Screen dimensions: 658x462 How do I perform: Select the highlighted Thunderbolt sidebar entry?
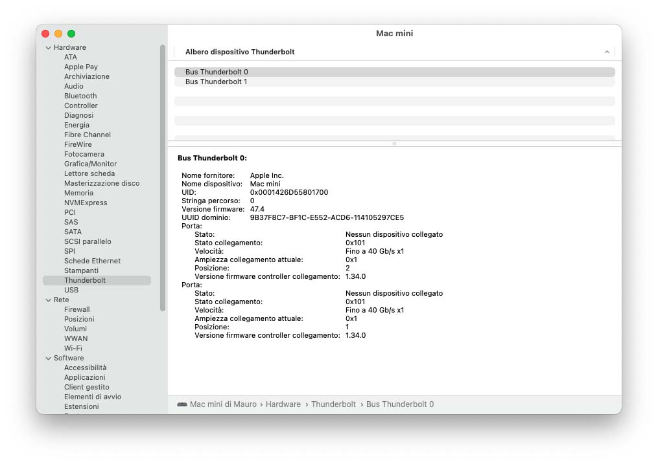point(97,280)
